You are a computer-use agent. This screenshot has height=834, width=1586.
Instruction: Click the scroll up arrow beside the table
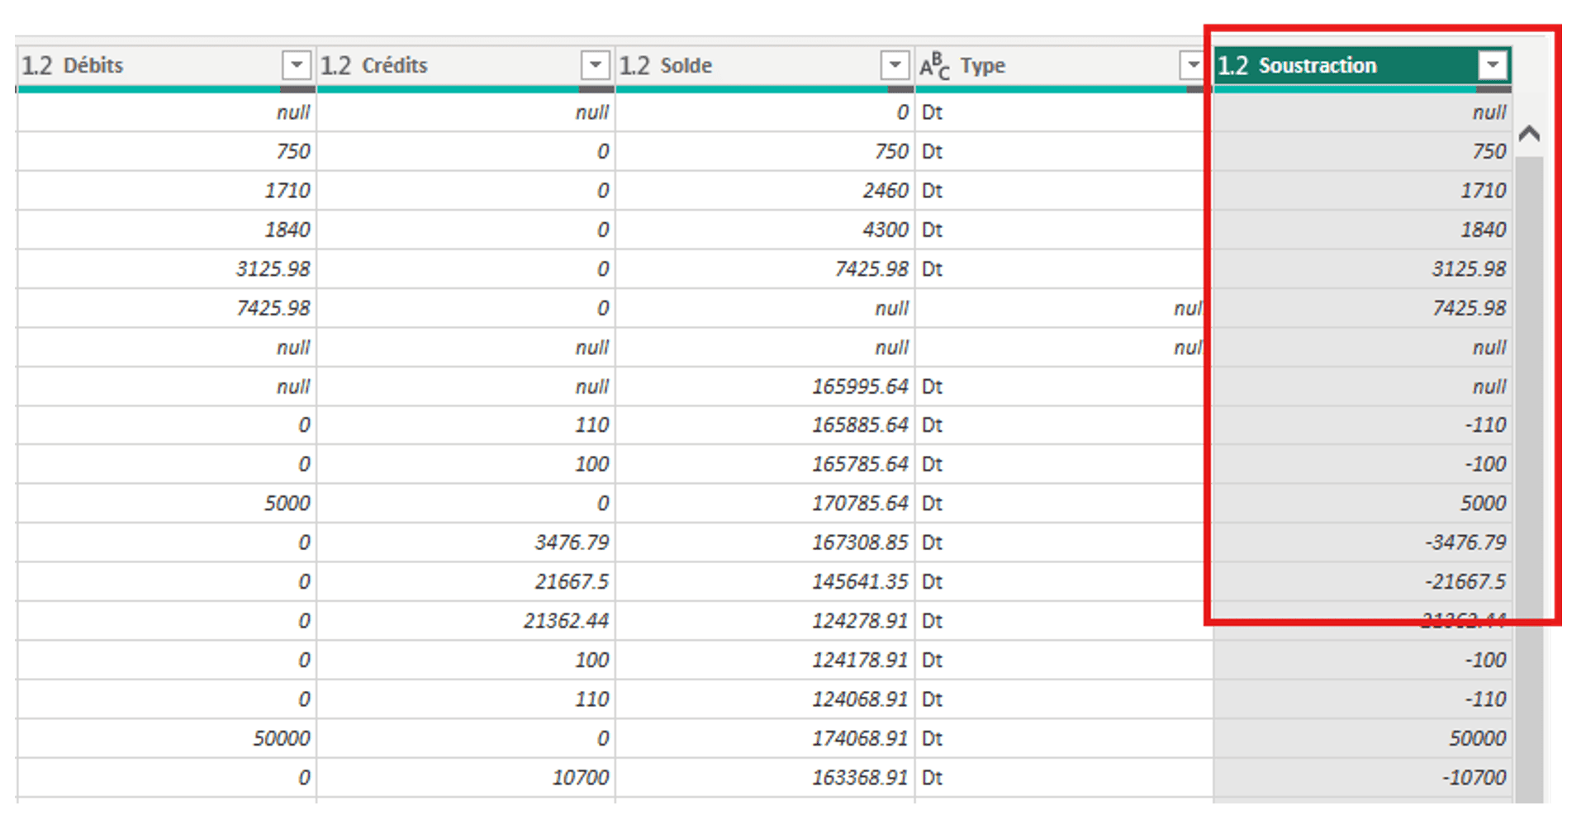(x=1529, y=134)
